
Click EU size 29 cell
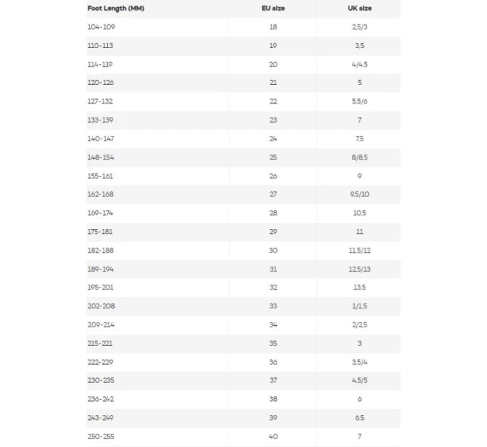(x=273, y=231)
